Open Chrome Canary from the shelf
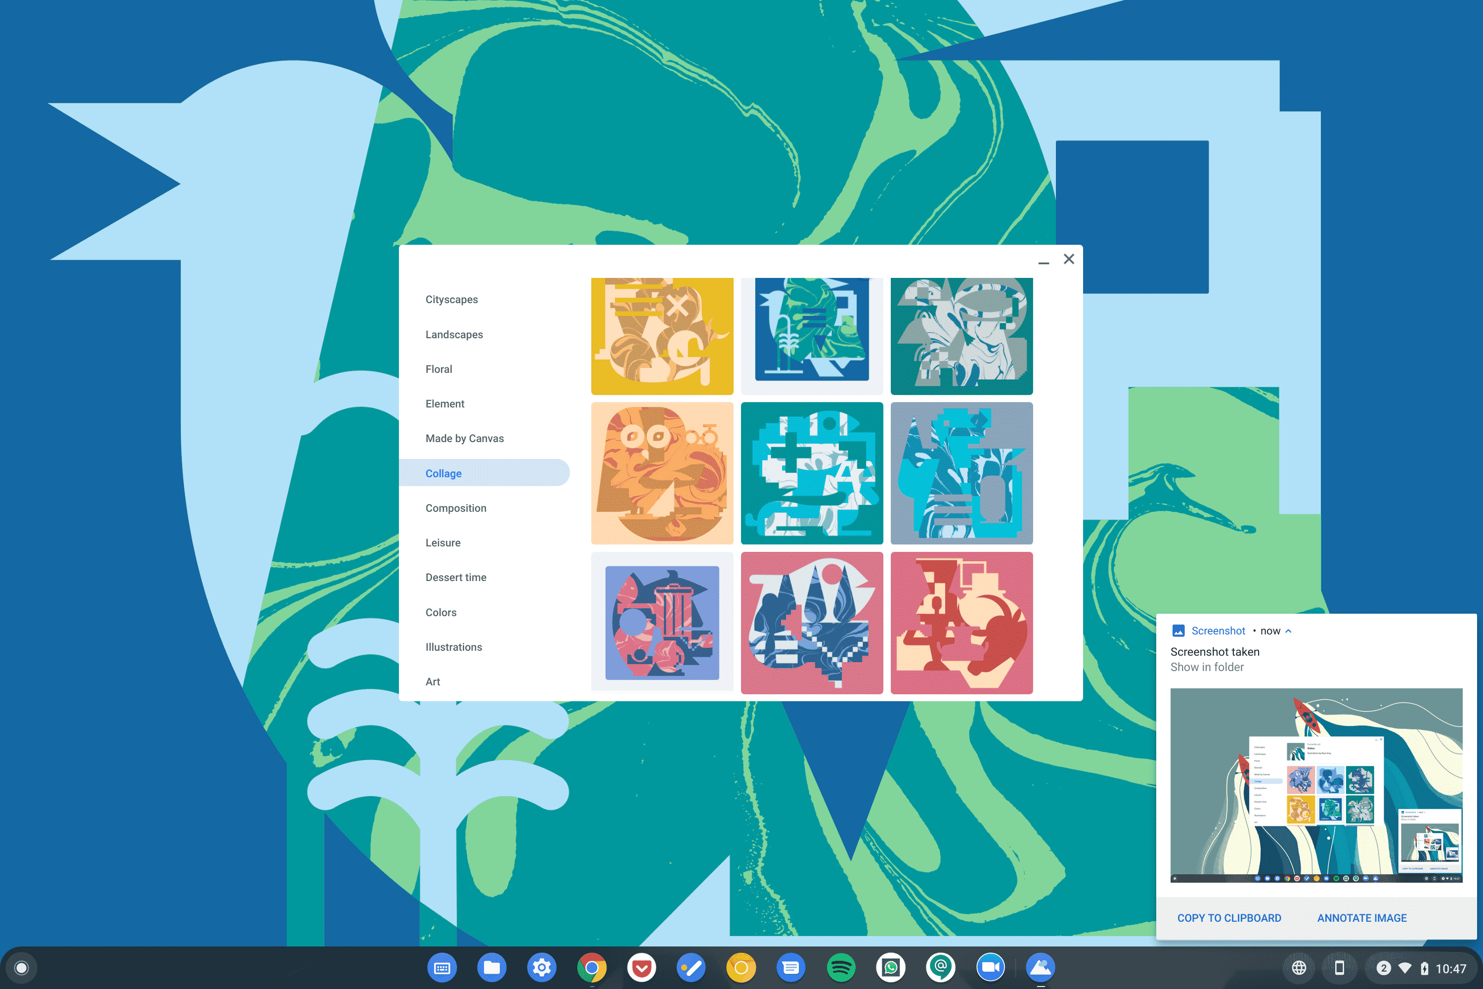The height and width of the screenshot is (989, 1483). pos(741,967)
